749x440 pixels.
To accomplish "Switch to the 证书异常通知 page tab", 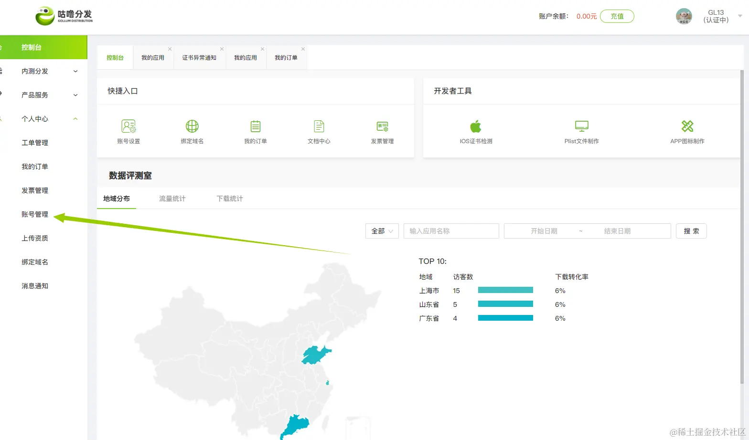I will (199, 58).
